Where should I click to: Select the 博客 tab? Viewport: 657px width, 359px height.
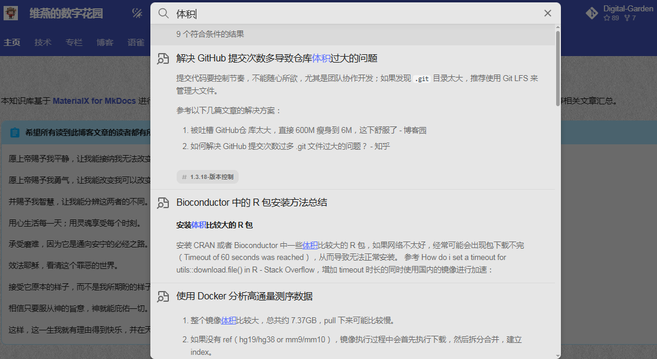click(x=105, y=42)
